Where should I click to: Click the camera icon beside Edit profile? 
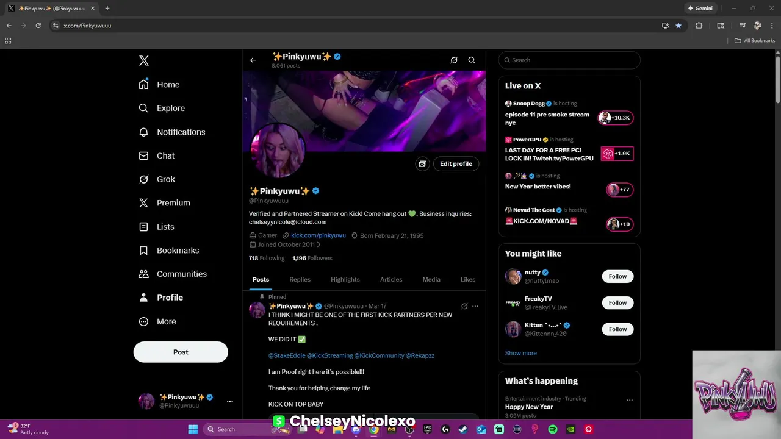422,164
